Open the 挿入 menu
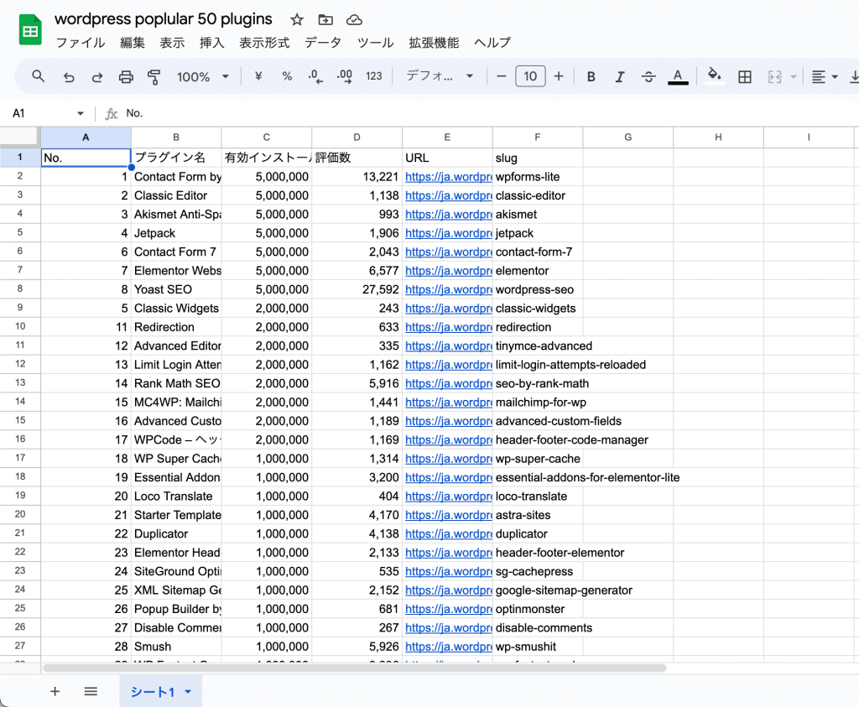Screen dimensions: 859x707 click(x=212, y=43)
